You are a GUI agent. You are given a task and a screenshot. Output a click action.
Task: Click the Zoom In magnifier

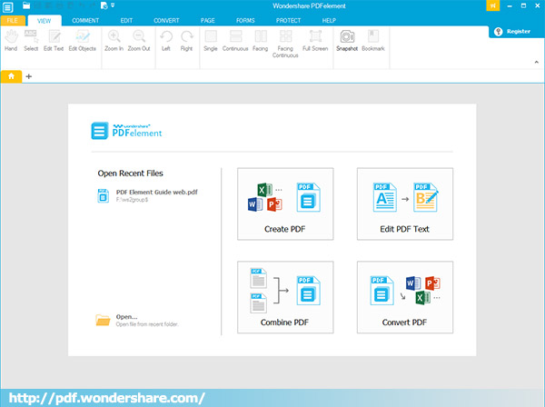[x=114, y=41]
